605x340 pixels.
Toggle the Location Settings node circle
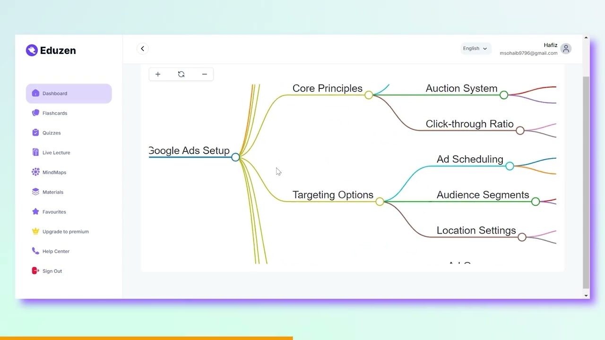pyautogui.click(x=522, y=237)
